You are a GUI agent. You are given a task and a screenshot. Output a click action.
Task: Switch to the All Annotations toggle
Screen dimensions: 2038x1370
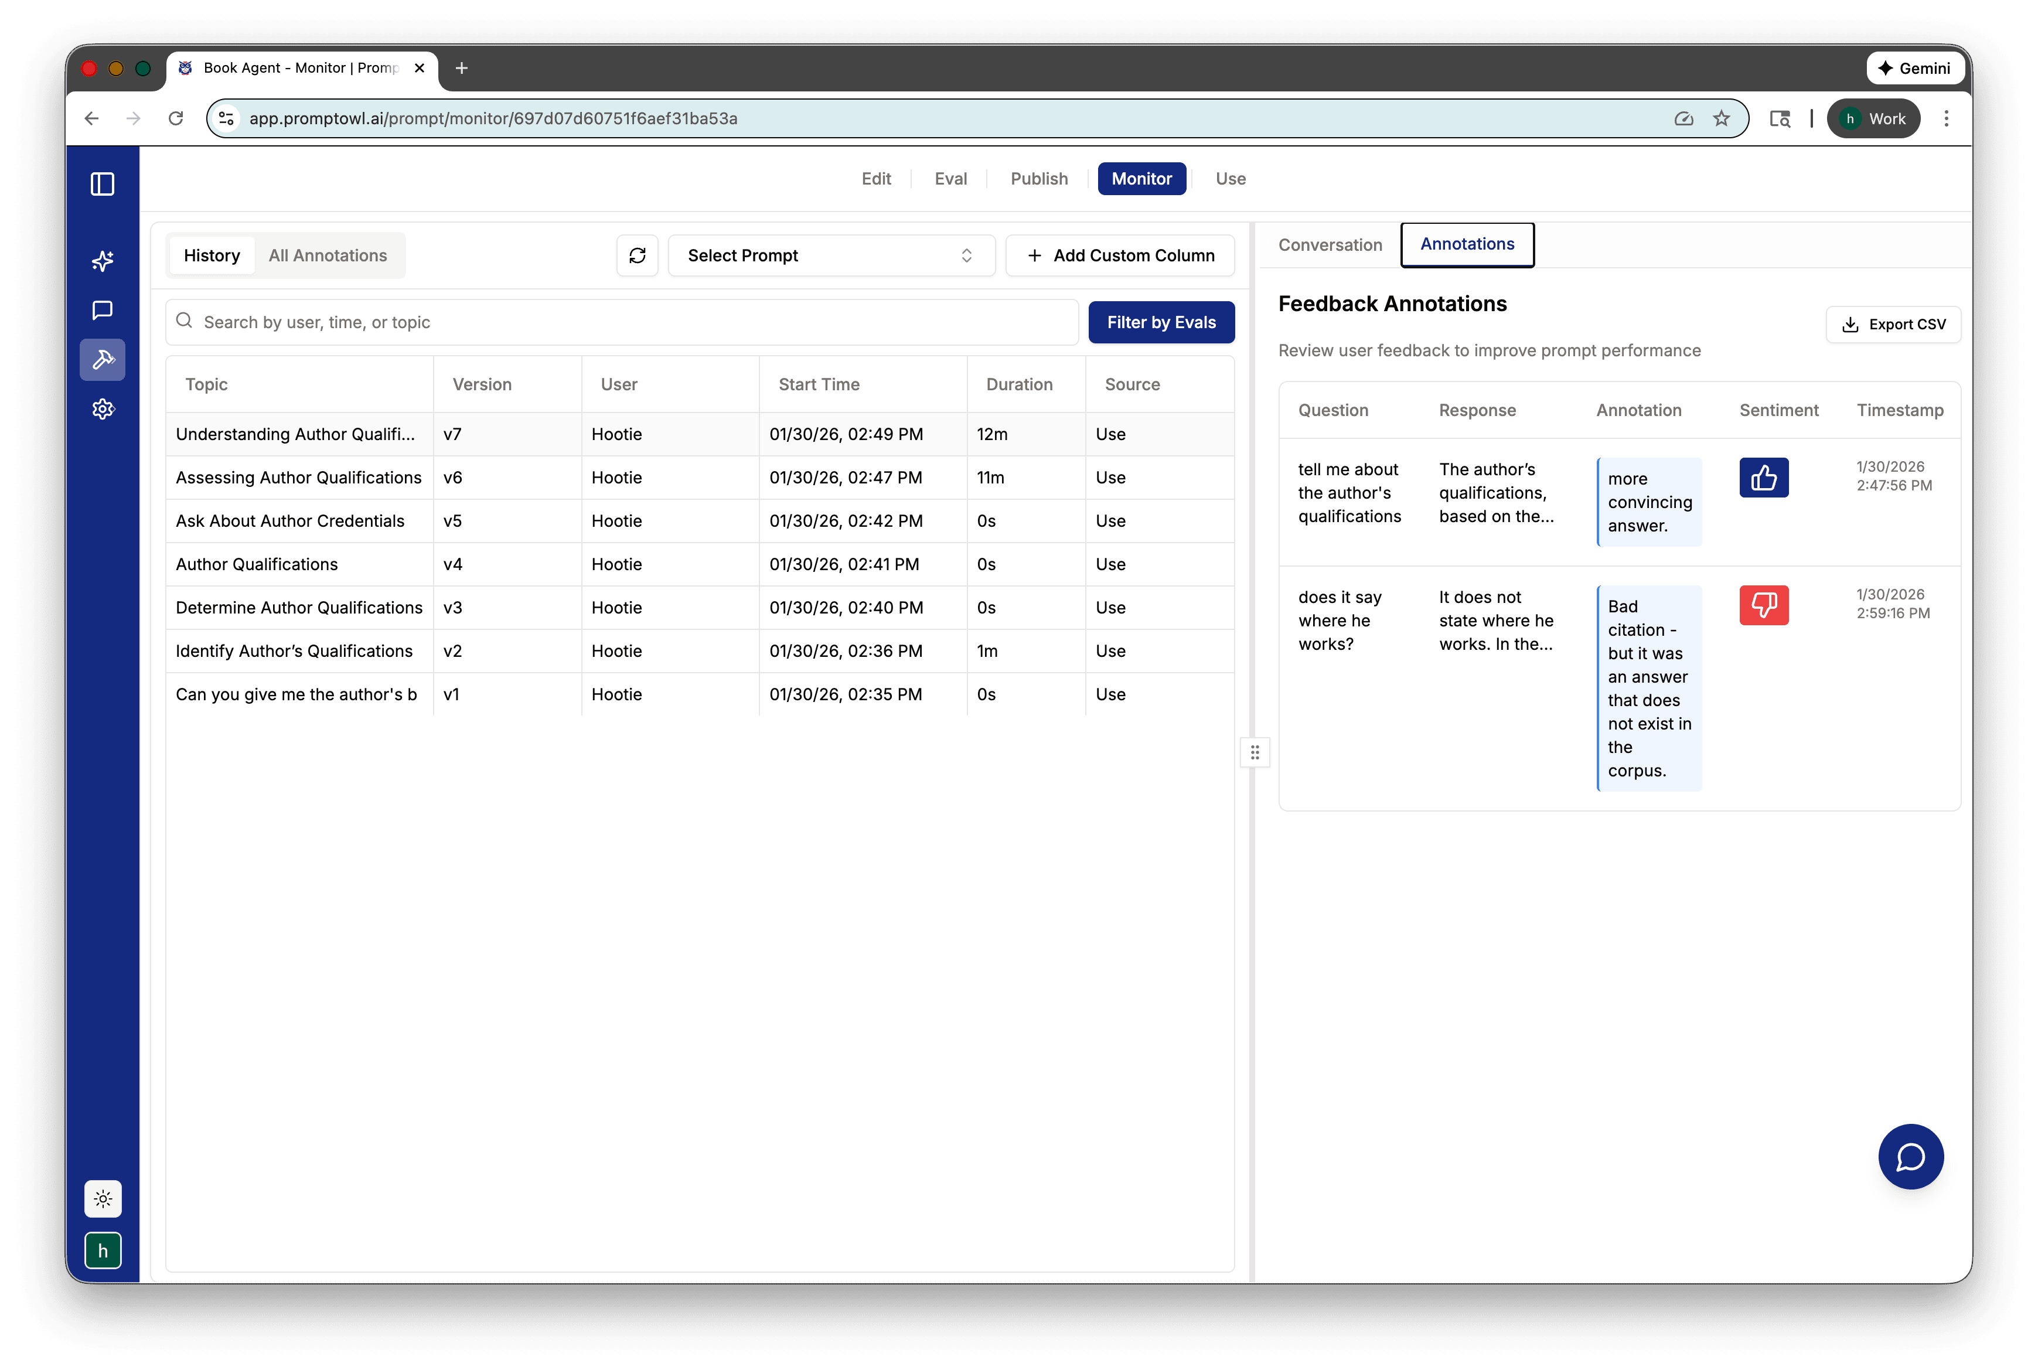[x=328, y=255]
